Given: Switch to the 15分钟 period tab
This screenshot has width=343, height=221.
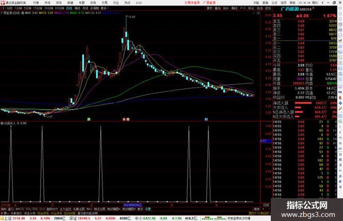Looking at the screenshot, I should click(x=38, y=8).
